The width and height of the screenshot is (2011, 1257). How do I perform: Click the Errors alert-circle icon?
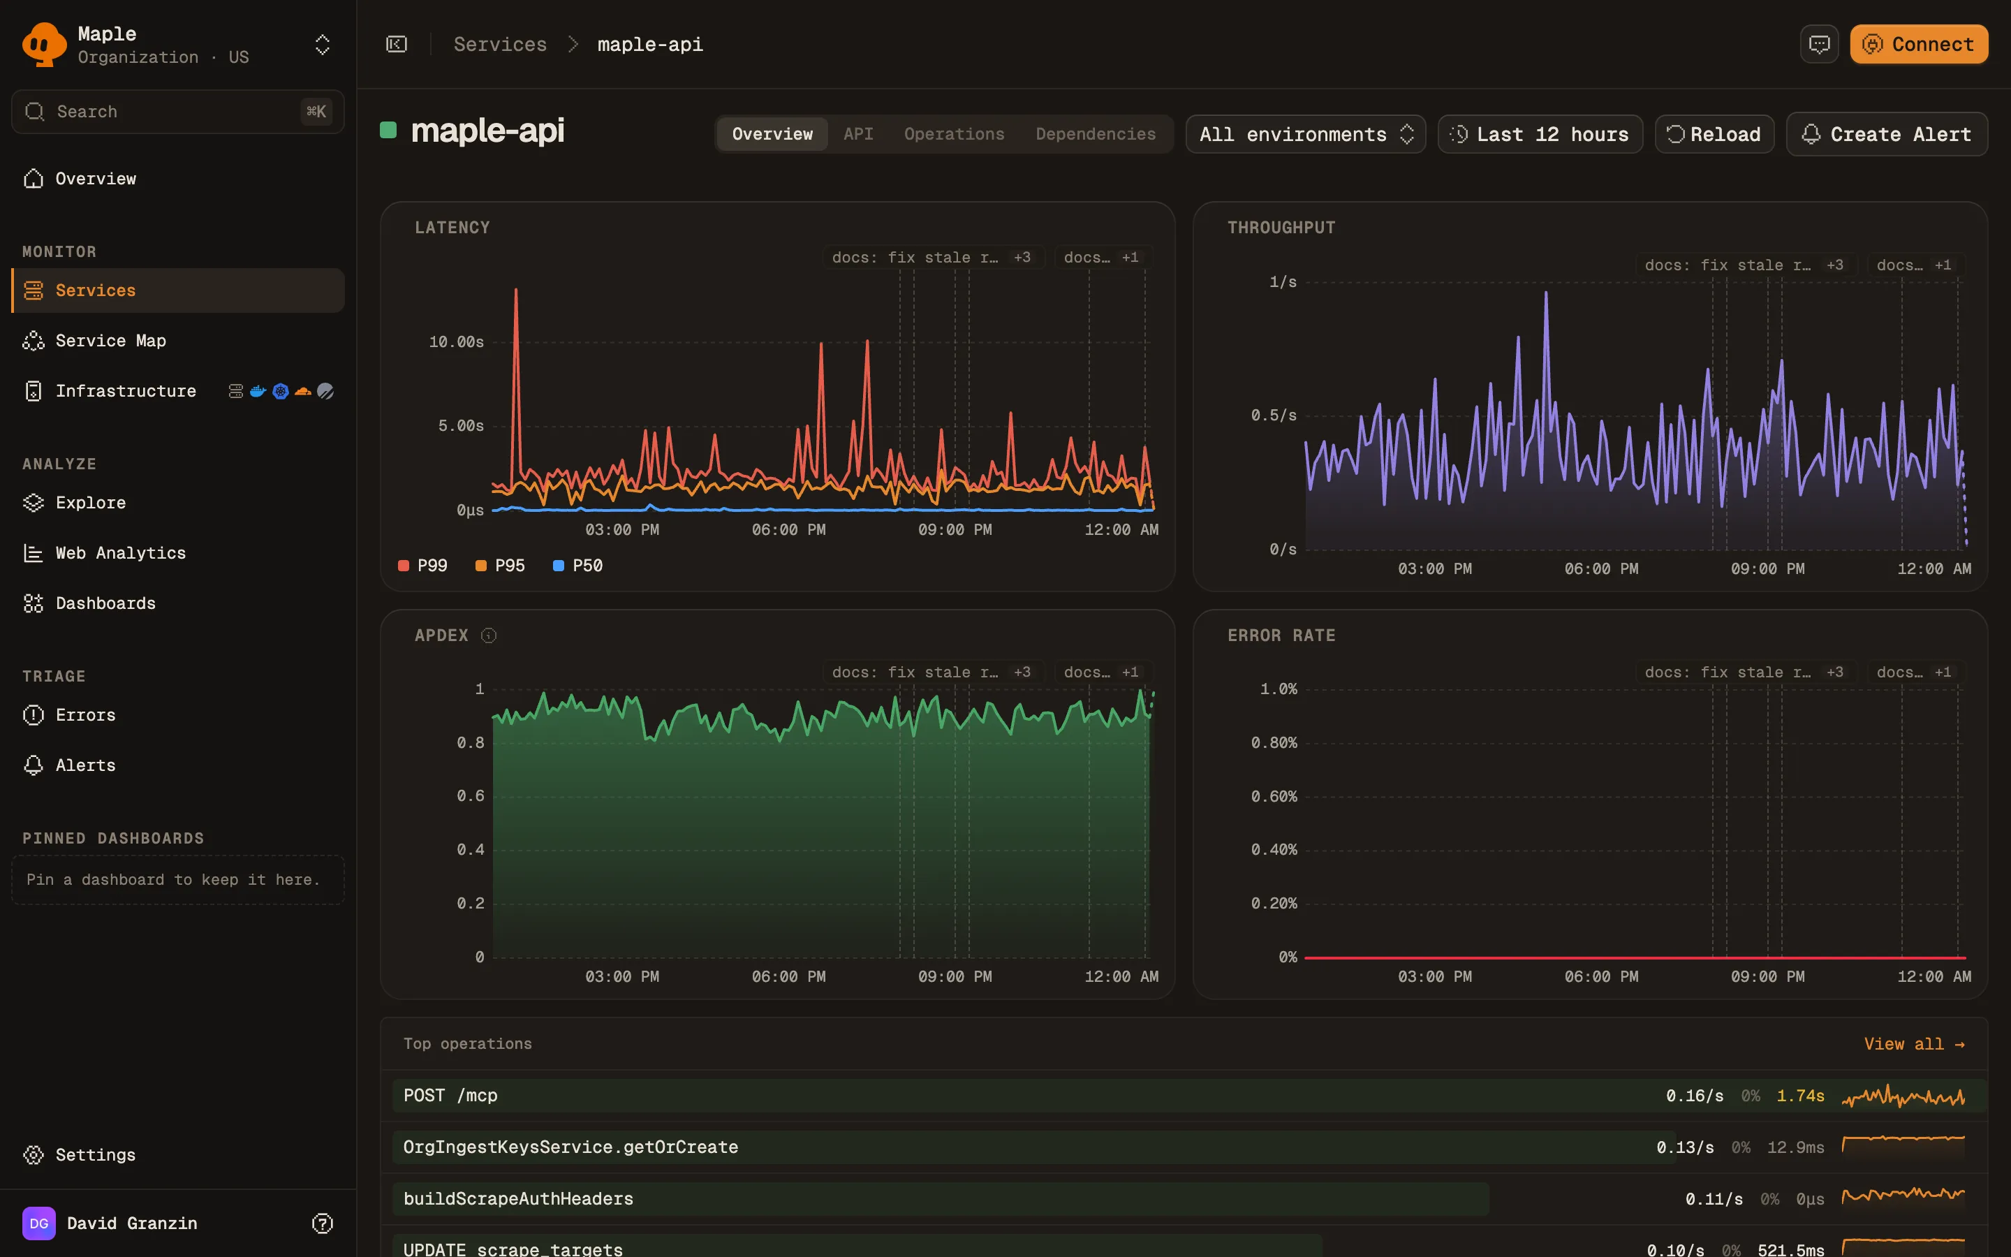34,715
